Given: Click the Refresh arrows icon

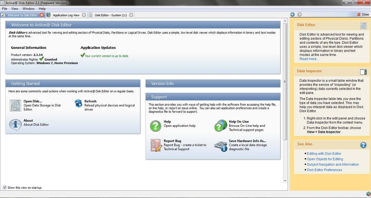Looking at the screenshot, I should click(78, 103).
